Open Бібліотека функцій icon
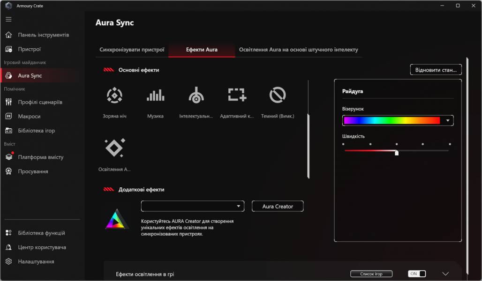This screenshot has width=482, height=281. click(x=8, y=233)
